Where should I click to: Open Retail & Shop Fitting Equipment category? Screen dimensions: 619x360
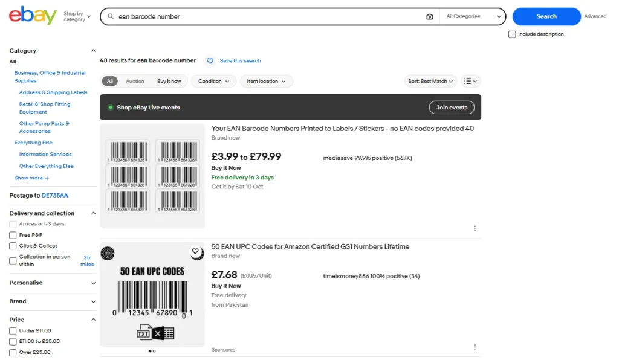pos(45,108)
